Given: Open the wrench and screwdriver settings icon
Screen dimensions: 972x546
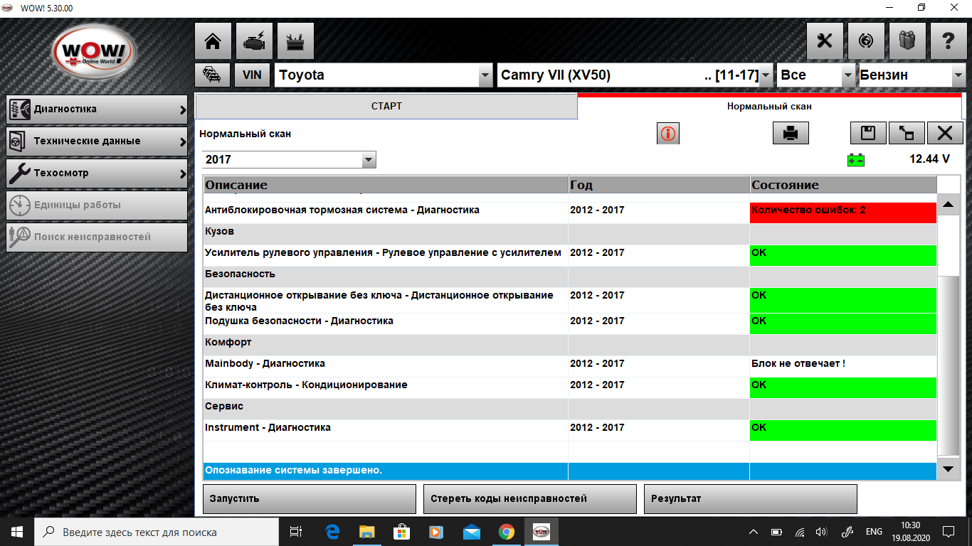Looking at the screenshot, I should click(x=825, y=41).
